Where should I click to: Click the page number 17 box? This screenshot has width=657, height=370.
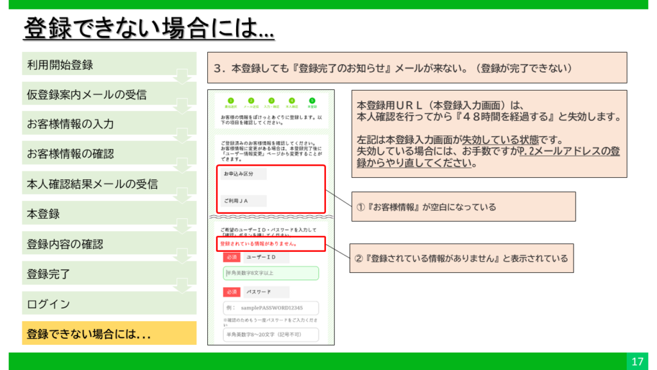click(637, 360)
